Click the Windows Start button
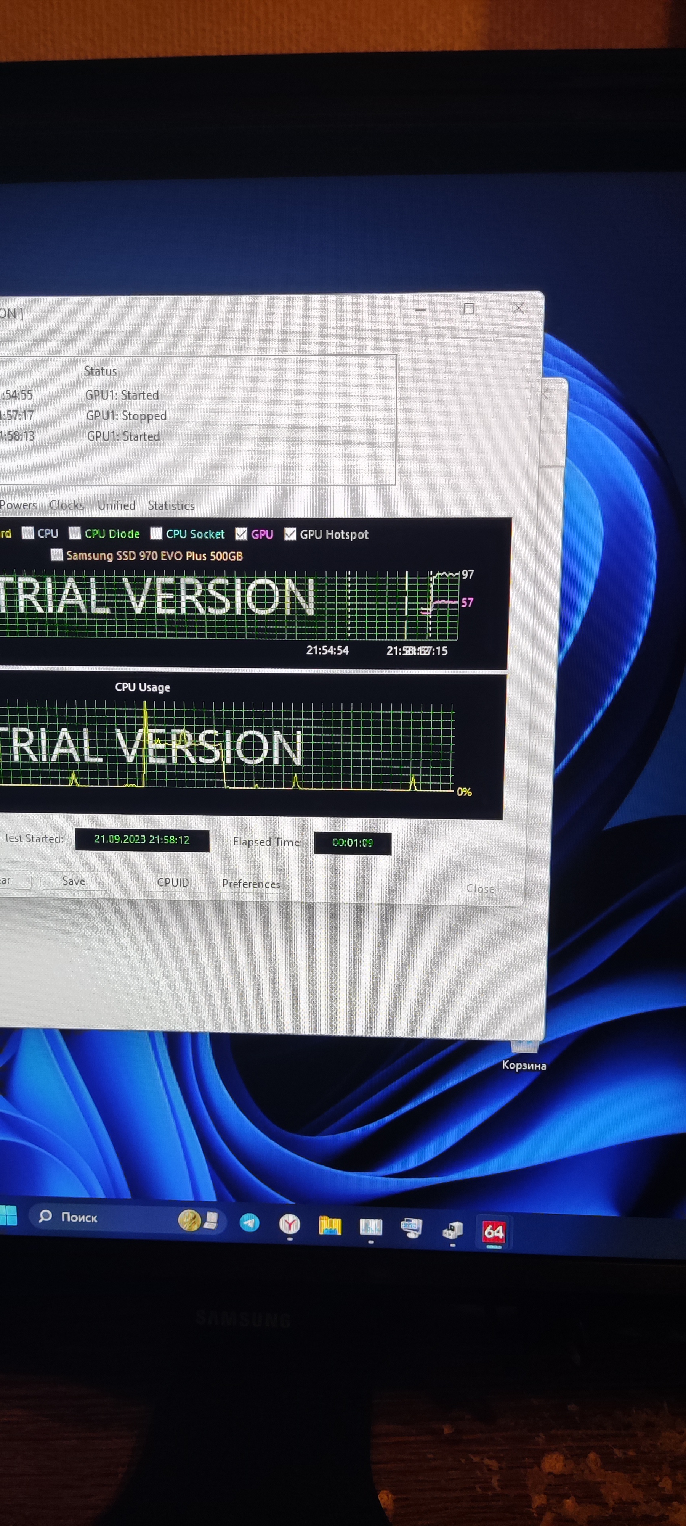 (x=8, y=1215)
